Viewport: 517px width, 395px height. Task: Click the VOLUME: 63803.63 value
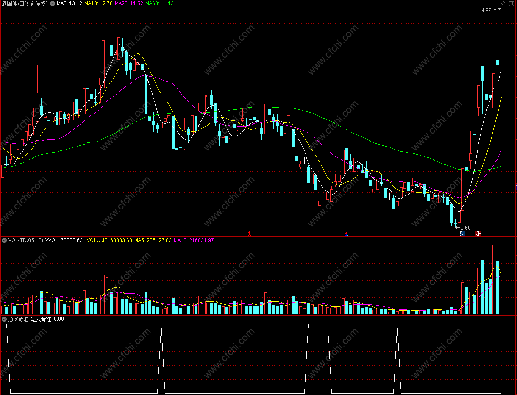(x=109, y=240)
